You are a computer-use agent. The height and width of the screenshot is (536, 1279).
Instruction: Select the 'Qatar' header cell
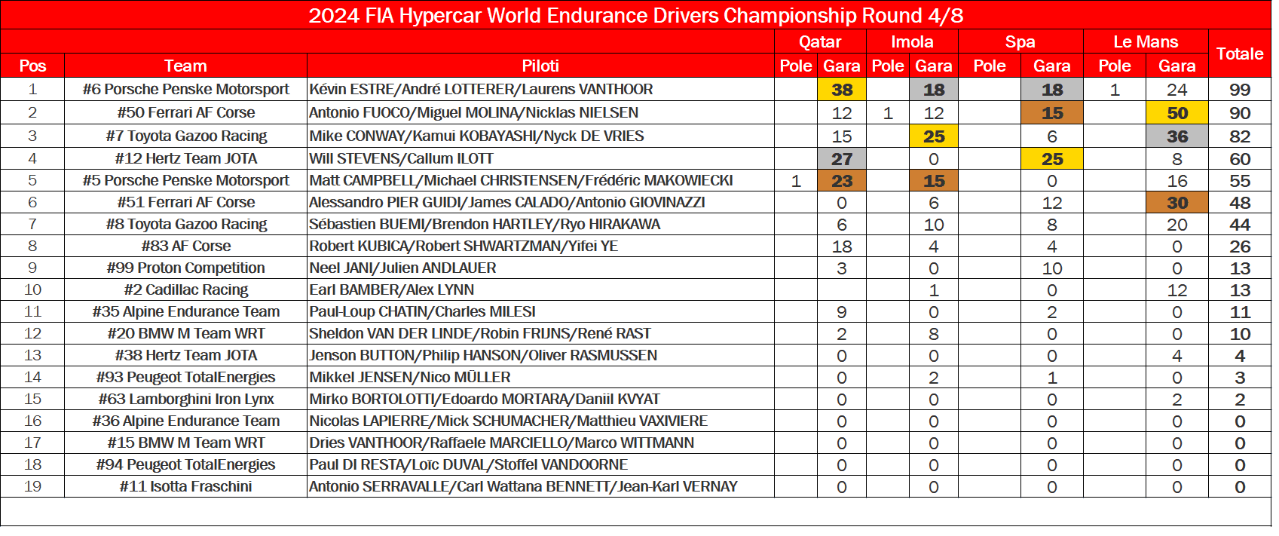(819, 42)
